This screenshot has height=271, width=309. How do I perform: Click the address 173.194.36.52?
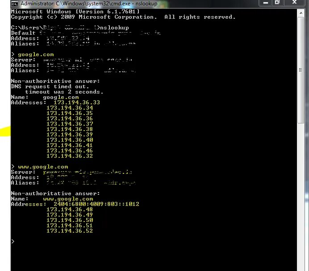pyautogui.click(x=70, y=231)
